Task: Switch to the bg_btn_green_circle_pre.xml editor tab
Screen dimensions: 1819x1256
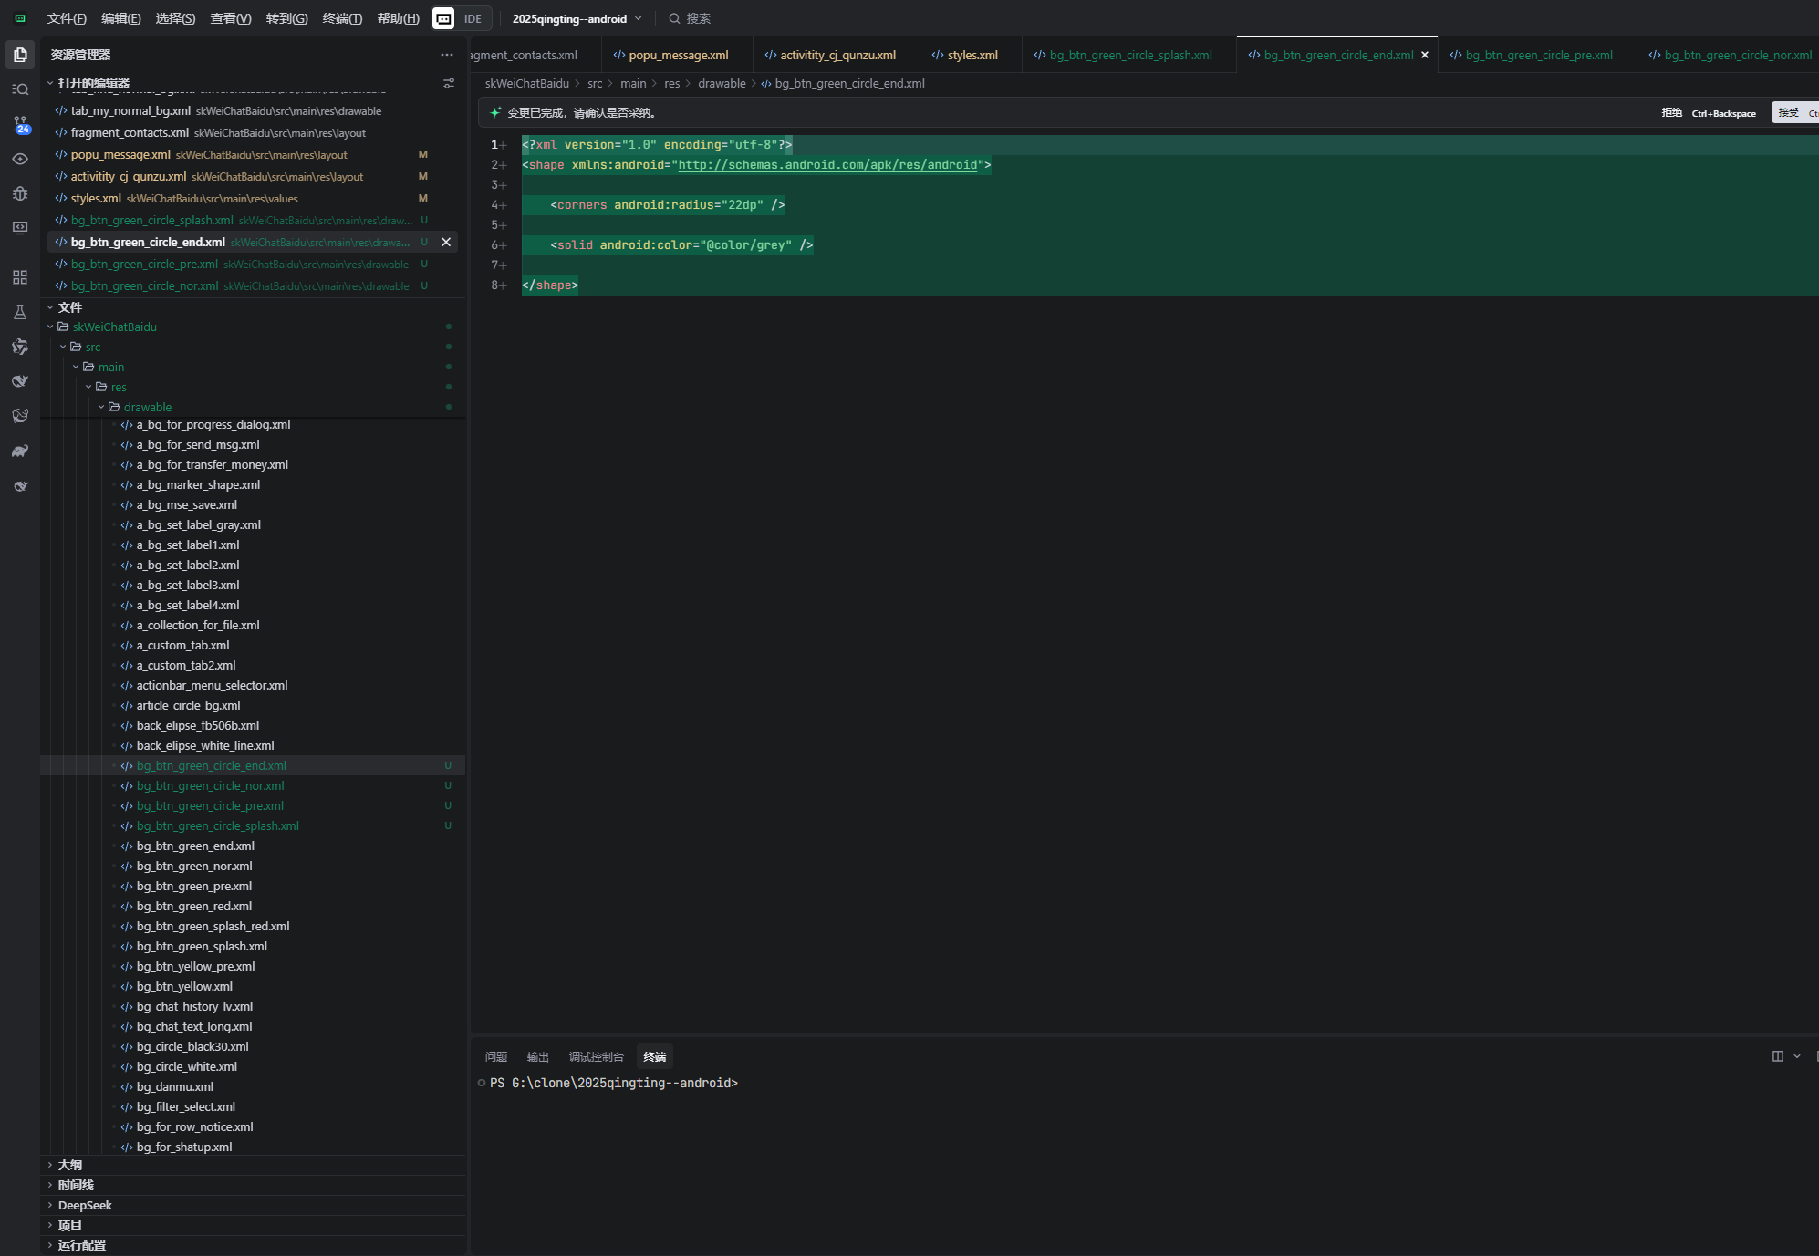Action: [1538, 55]
